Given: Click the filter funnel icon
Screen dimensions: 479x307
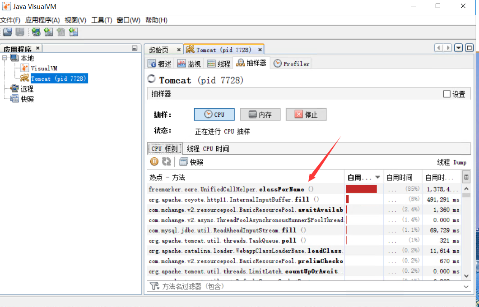Looking at the screenshot, I should click(154, 286).
